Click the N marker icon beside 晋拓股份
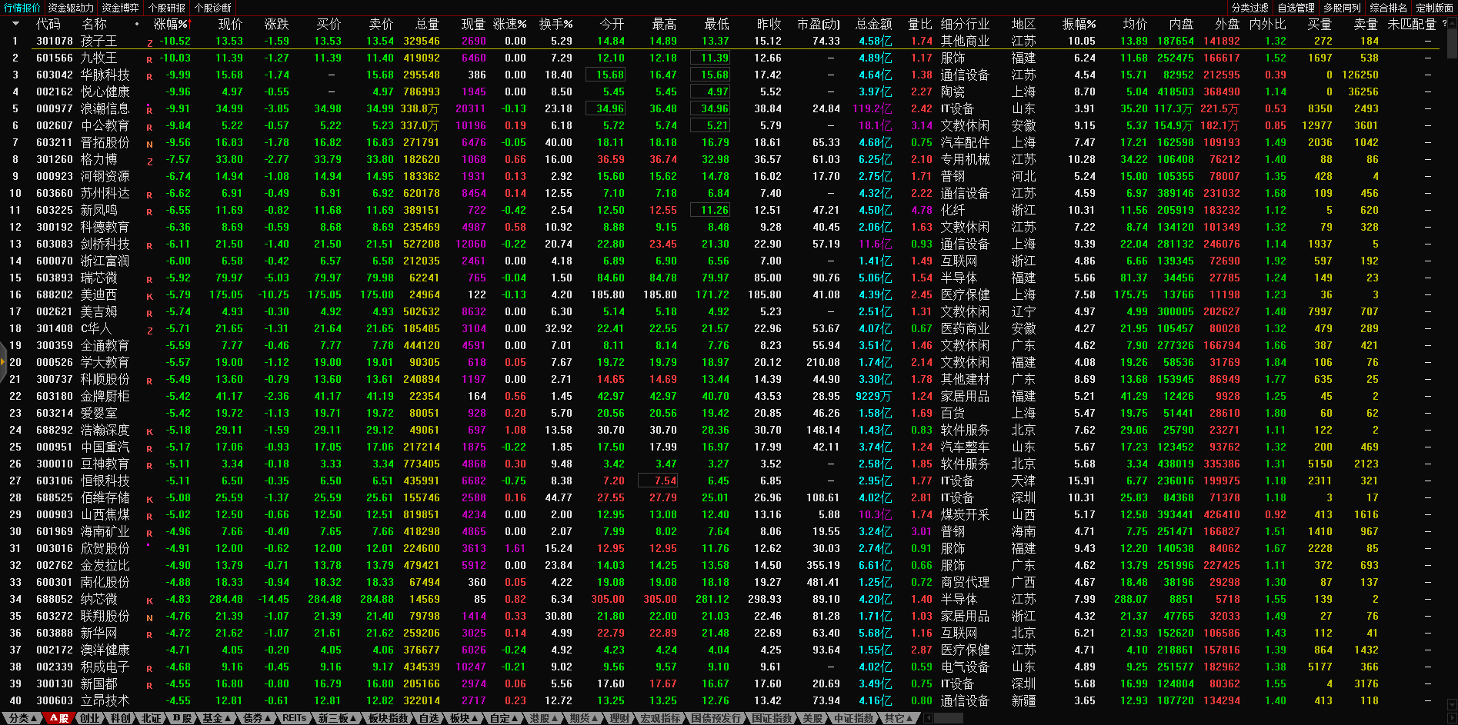 pyautogui.click(x=149, y=144)
